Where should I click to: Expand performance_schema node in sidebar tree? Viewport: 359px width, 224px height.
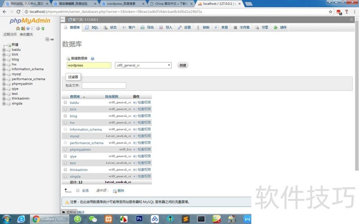coord(4,79)
